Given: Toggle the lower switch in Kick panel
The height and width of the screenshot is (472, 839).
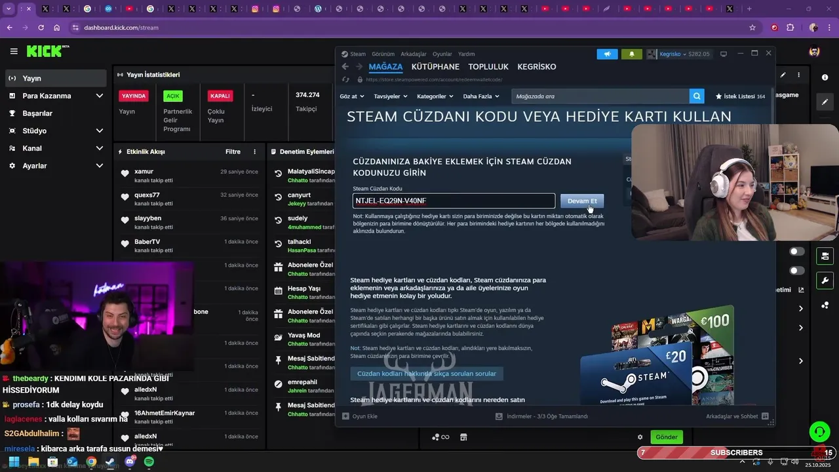Looking at the screenshot, I should (797, 270).
